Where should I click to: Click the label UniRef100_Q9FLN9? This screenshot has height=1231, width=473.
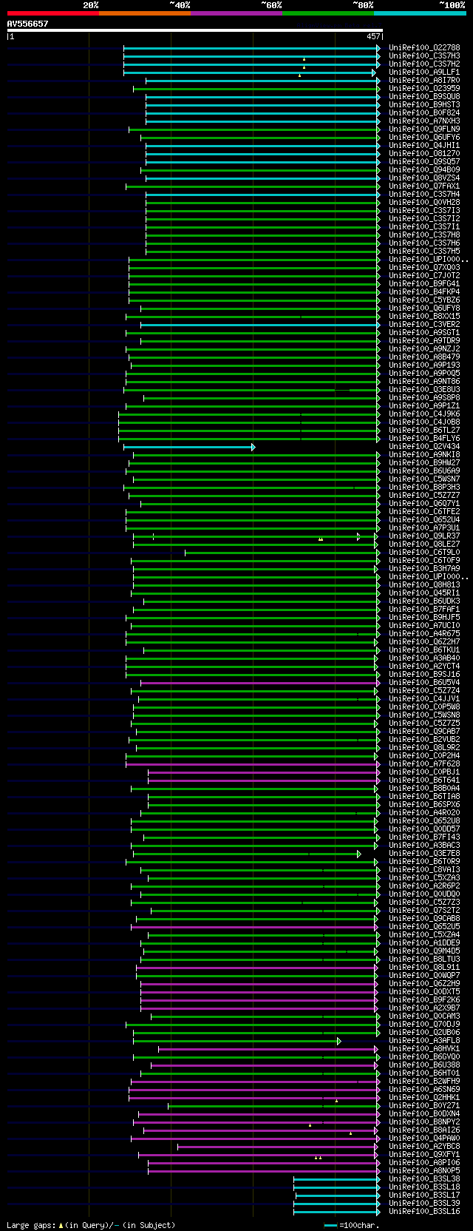click(424, 129)
